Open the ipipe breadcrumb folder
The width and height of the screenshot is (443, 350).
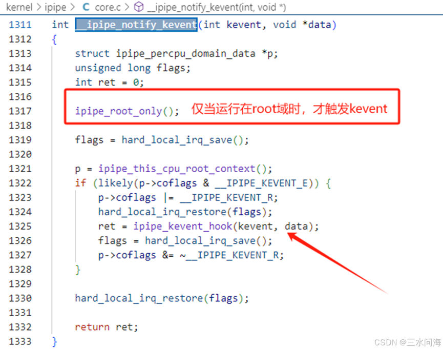(x=55, y=7)
